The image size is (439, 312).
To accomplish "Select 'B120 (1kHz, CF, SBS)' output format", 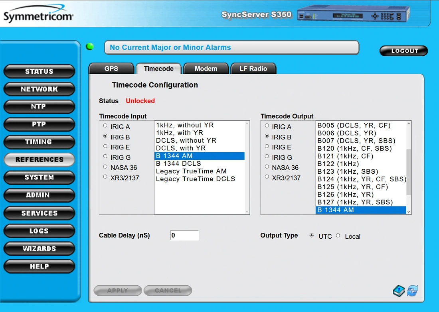I will (361, 149).
